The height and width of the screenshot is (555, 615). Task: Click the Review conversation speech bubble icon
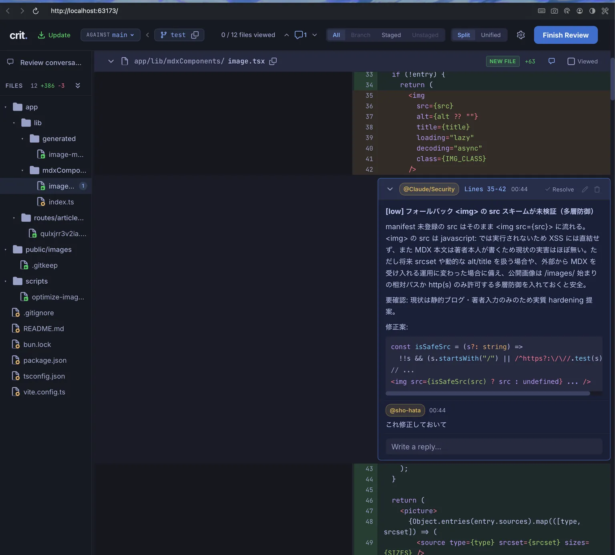click(x=10, y=62)
